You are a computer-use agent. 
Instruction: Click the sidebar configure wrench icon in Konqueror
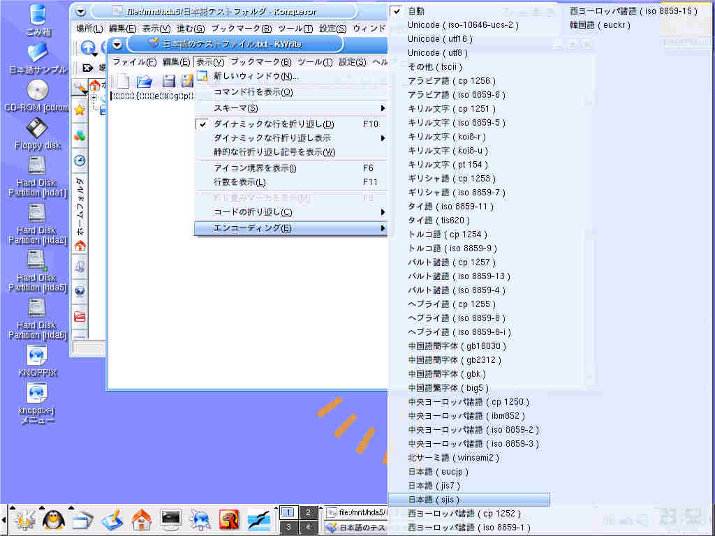[80, 87]
